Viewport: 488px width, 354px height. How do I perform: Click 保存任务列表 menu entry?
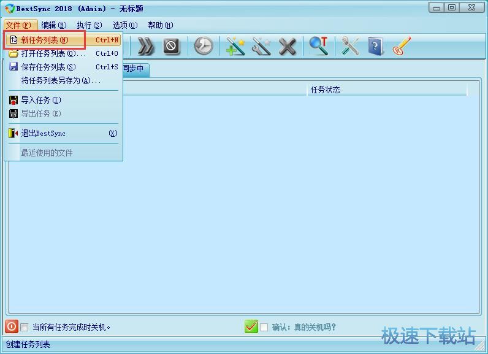[x=48, y=67]
